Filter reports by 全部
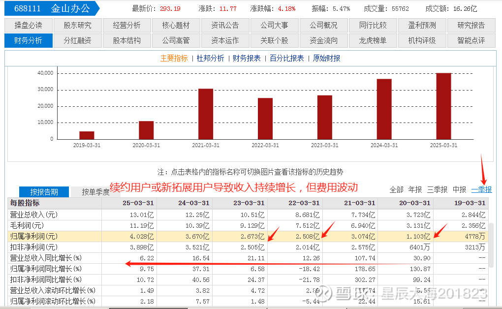The height and width of the screenshot is (309, 502). coord(396,190)
